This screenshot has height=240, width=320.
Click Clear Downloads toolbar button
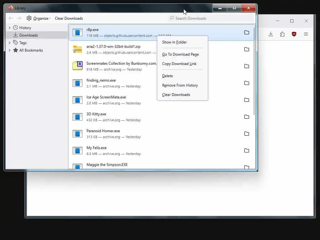point(69,18)
